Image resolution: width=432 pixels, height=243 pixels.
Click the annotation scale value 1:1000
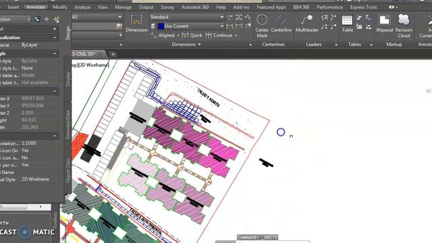[x=29, y=143]
